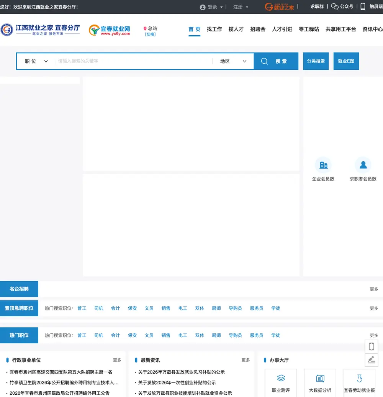Click 销售 in the 热门职位 row

[166, 335]
